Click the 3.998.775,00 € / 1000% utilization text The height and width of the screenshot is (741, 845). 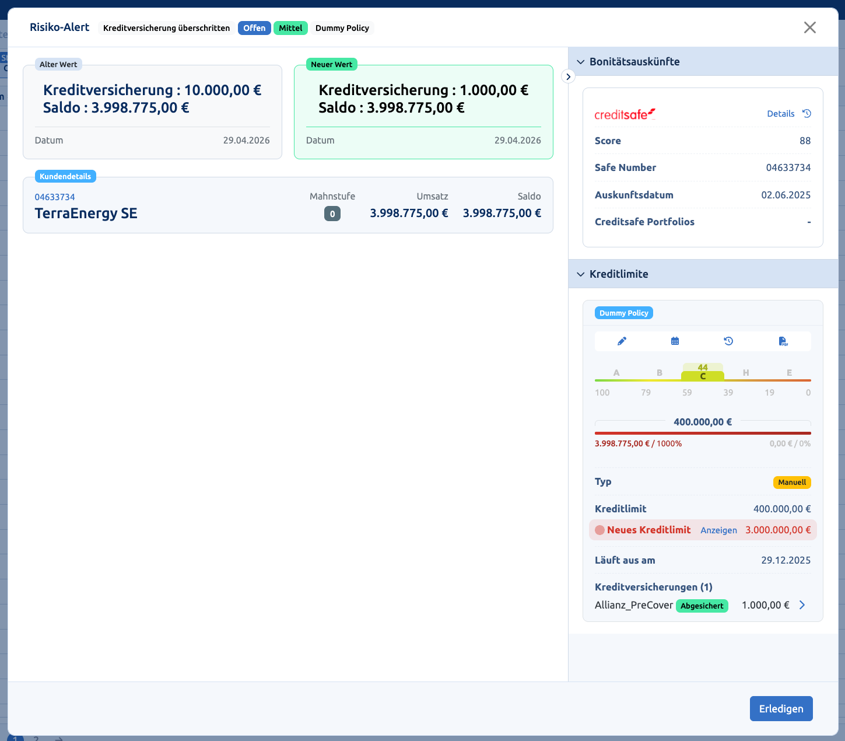point(638,443)
